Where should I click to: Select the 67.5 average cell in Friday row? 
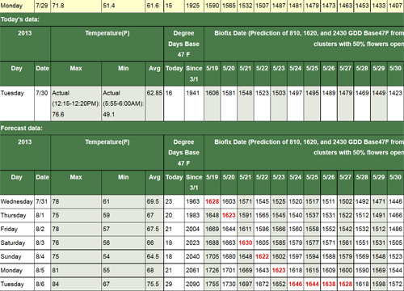click(x=154, y=229)
